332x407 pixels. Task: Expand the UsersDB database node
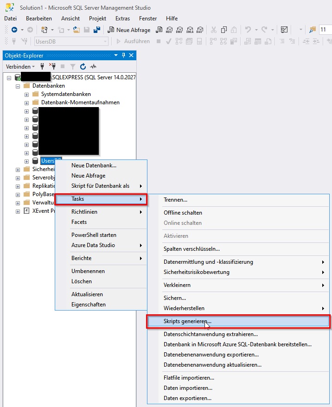[x=26, y=161]
